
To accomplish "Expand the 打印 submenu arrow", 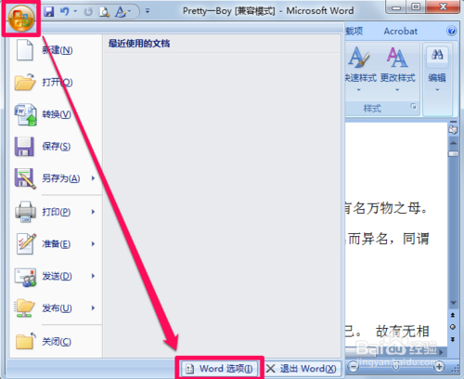I will (x=93, y=212).
